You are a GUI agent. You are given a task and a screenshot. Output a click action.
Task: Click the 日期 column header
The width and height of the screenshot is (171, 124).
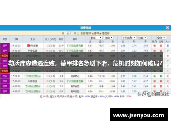16,39
